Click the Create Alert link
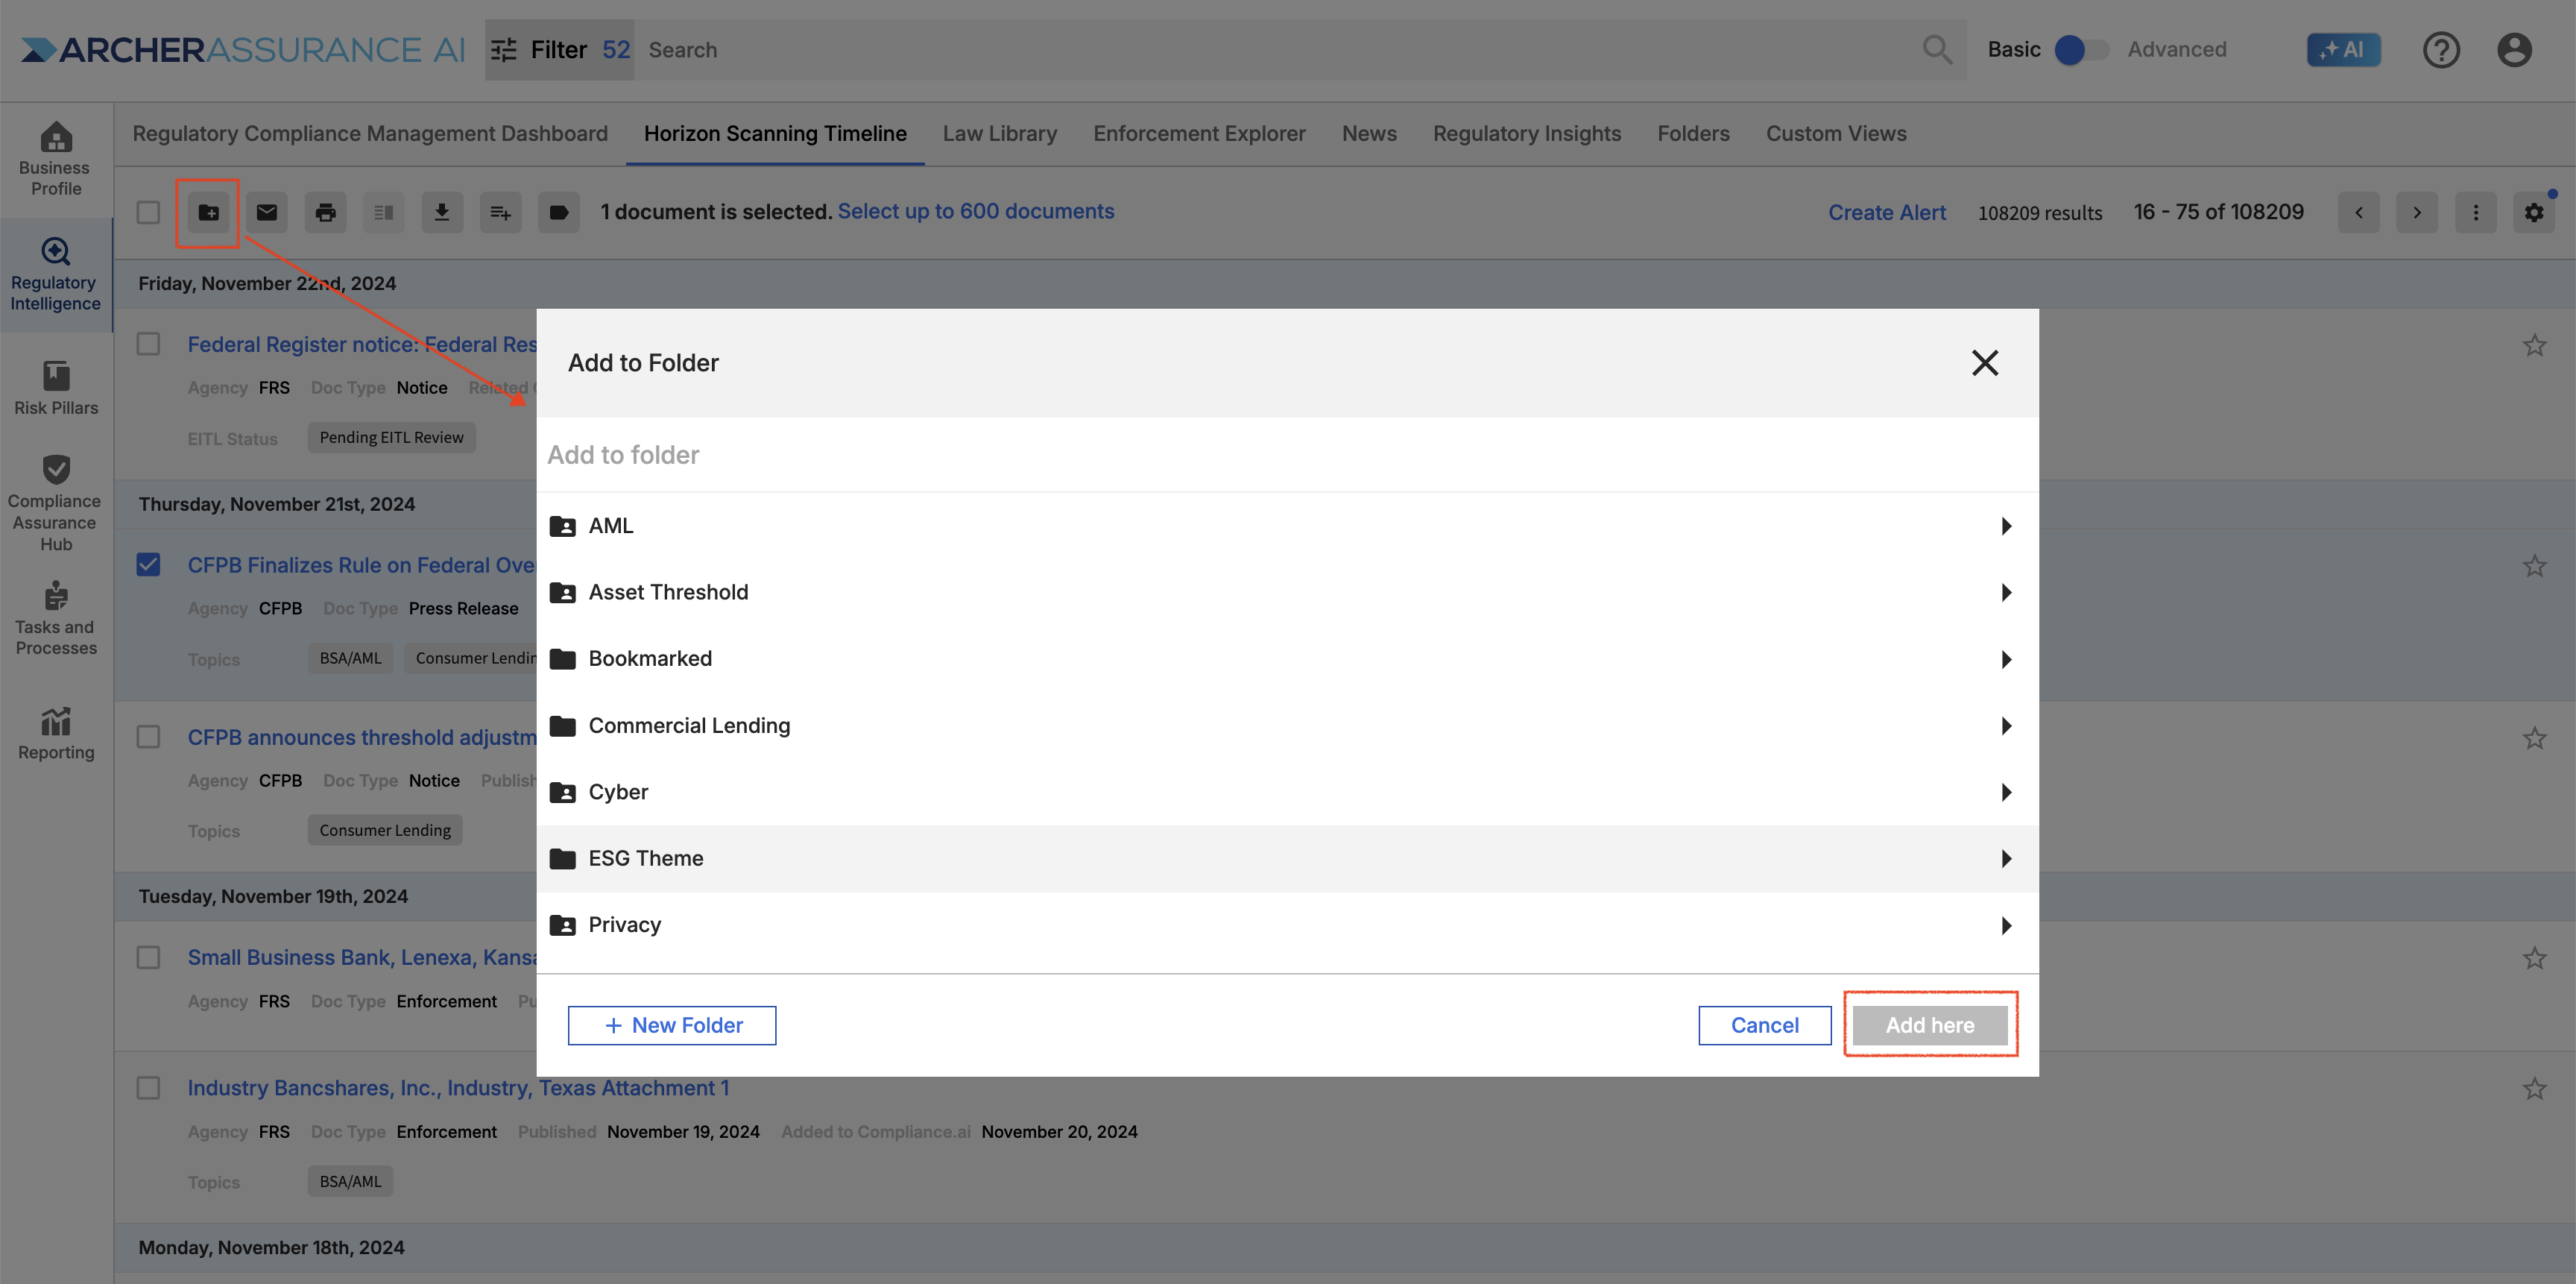The width and height of the screenshot is (2576, 1284). pos(1887,212)
